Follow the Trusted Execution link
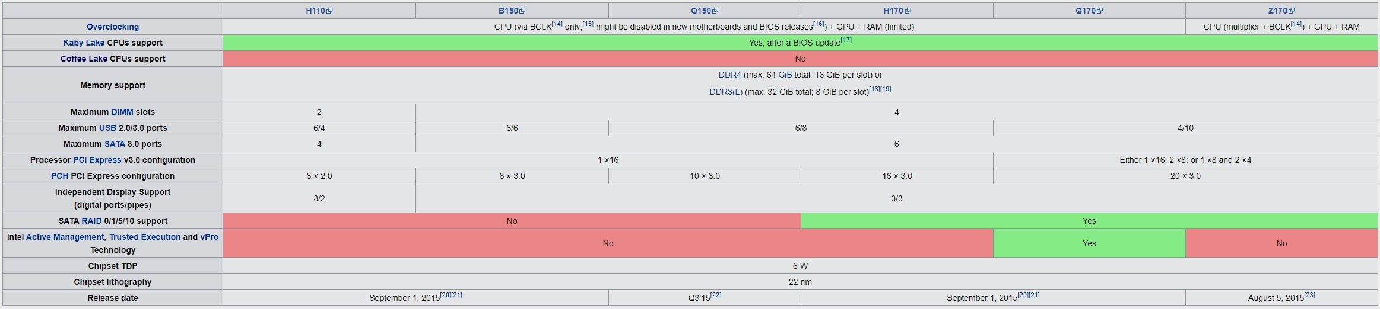 (x=145, y=237)
